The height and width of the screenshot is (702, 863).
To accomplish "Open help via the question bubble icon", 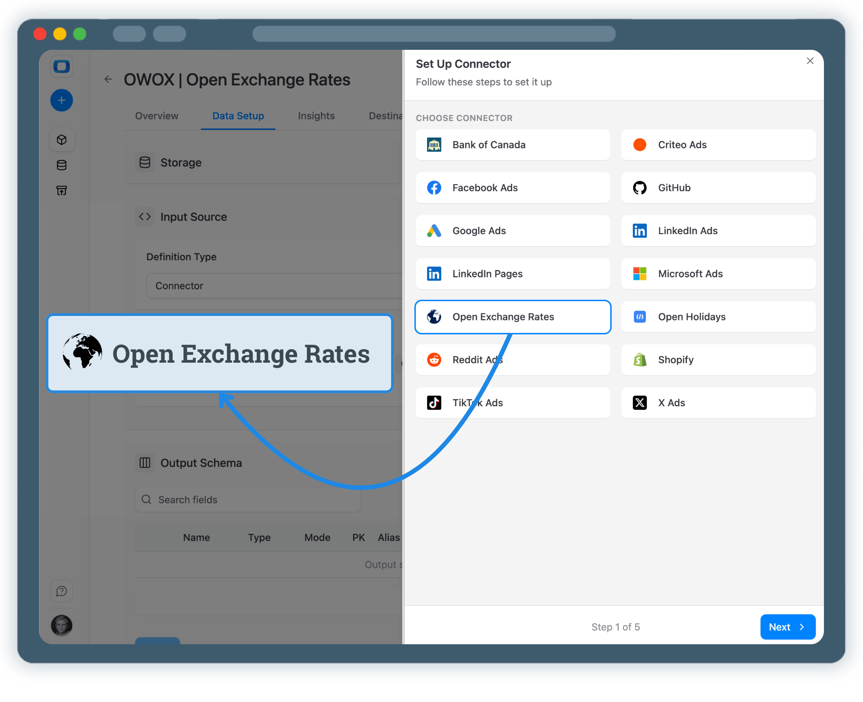I will tap(62, 591).
